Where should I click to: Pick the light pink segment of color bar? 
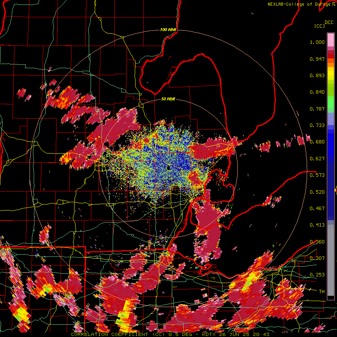tap(331, 40)
